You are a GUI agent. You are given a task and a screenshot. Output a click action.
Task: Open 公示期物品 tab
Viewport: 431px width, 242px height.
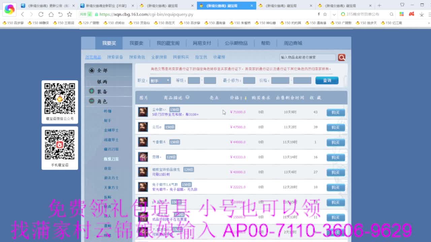tap(236, 43)
